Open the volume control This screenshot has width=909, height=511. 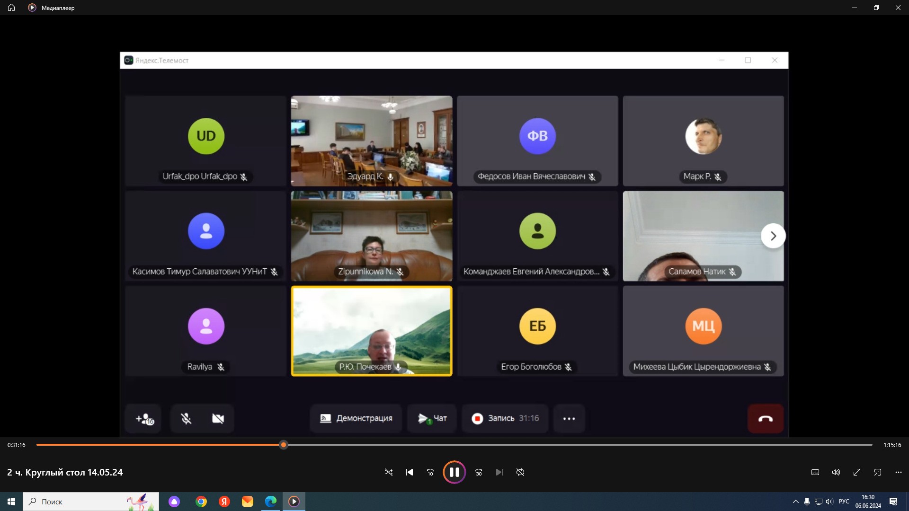[836, 472]
